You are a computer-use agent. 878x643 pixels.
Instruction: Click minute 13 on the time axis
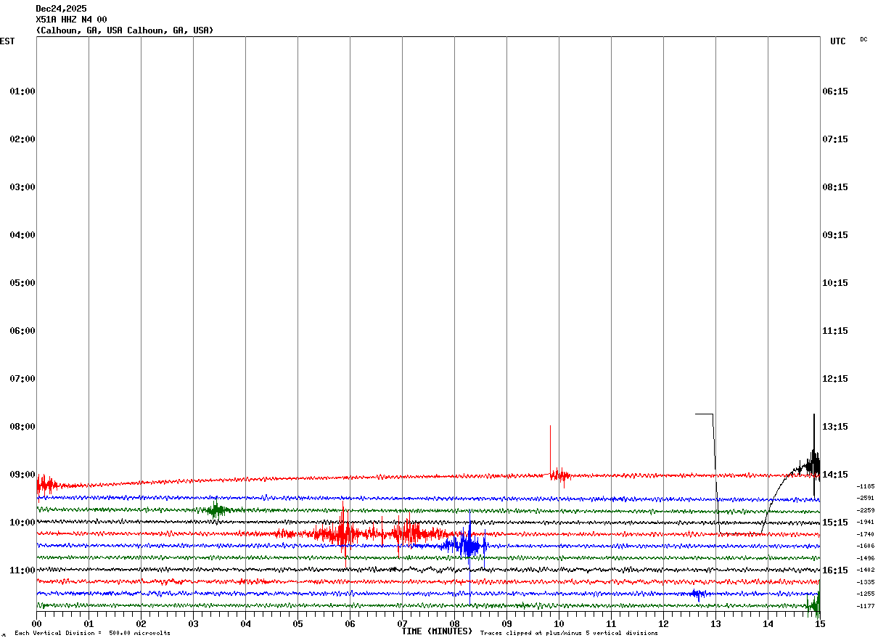tap(715, 624)
